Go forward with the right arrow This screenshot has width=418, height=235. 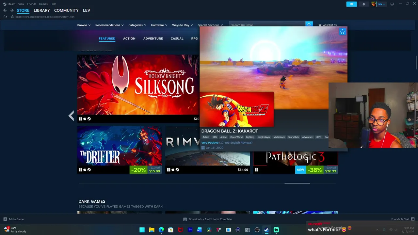point(12,10)
